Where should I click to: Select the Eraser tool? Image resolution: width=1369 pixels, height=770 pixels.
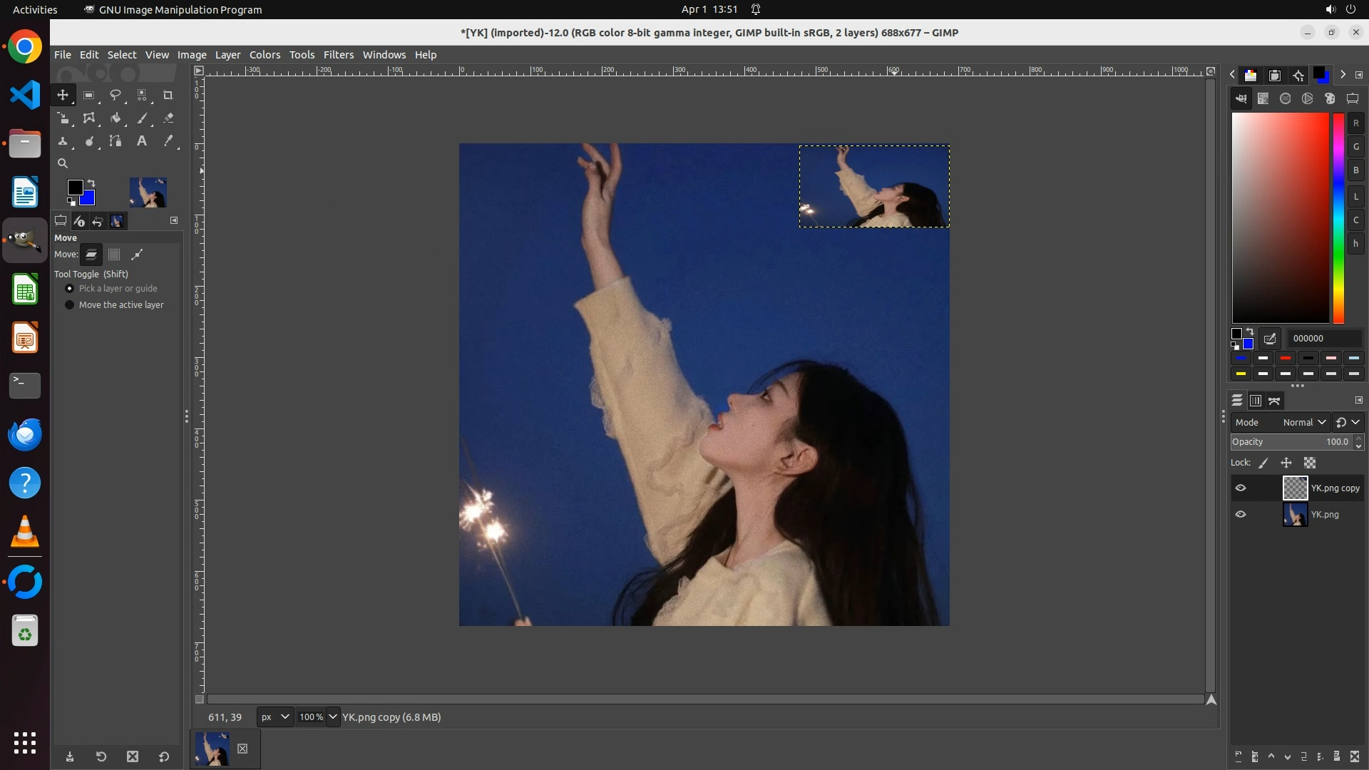[x=168, y=118]
